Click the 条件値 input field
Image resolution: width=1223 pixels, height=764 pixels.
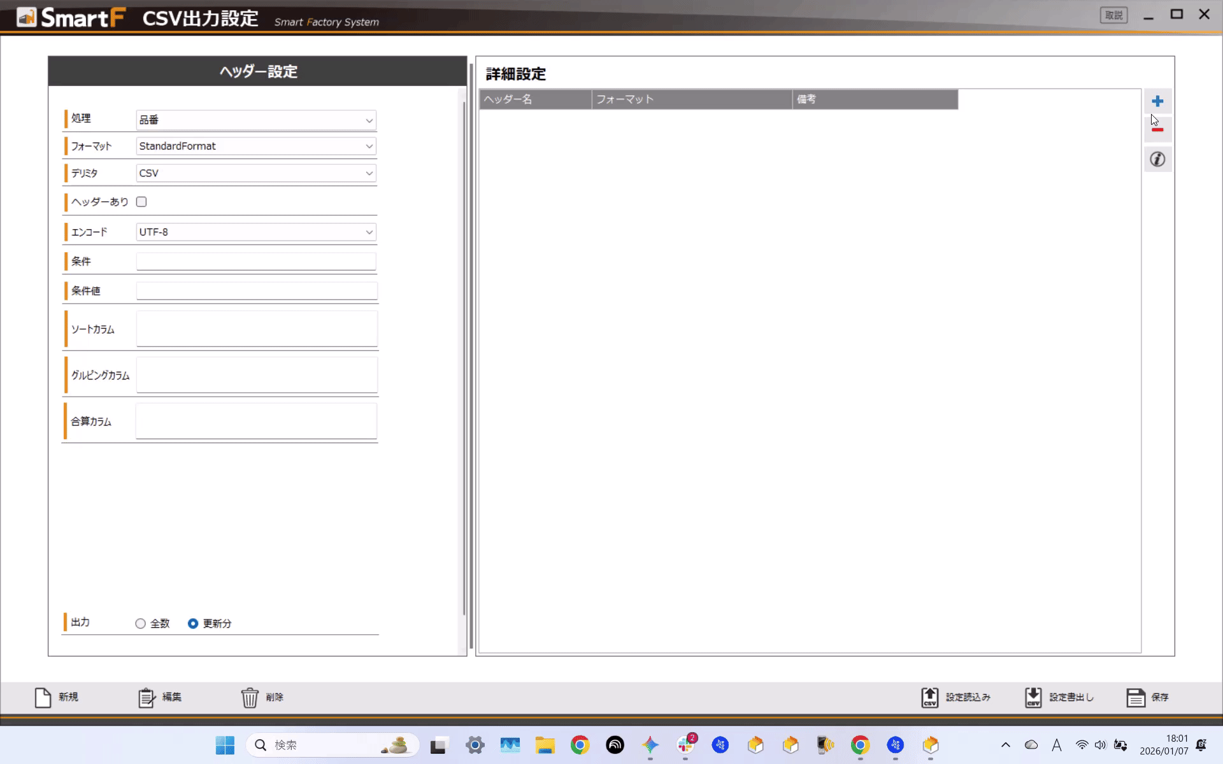point(256,291)
